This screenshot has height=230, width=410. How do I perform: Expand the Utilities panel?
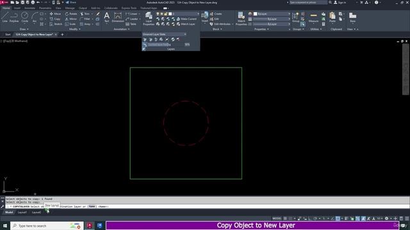point(316,29)
